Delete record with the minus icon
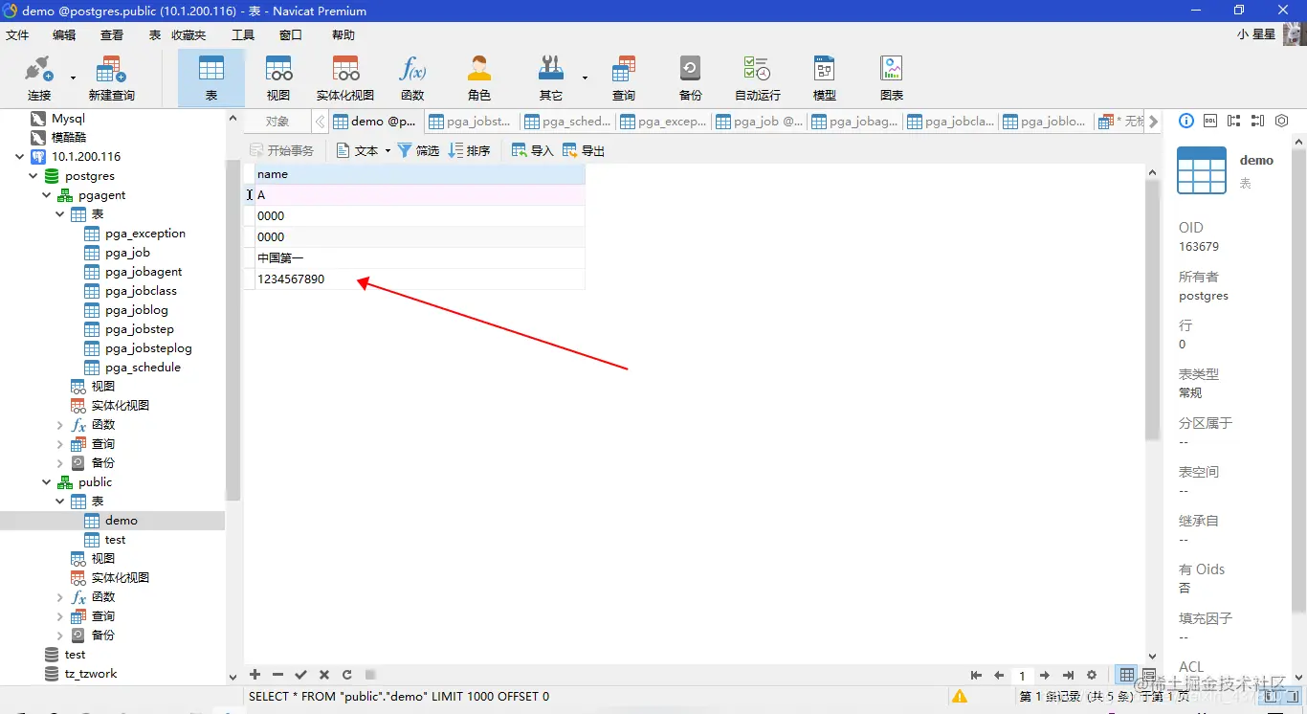This screenshot has height=714, width=1307. coord(277,675)
